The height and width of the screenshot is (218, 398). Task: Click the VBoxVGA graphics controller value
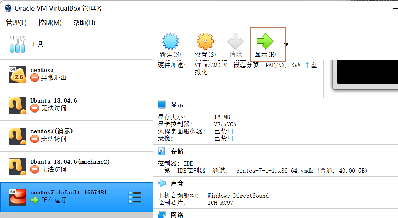[x=225, y=124]
